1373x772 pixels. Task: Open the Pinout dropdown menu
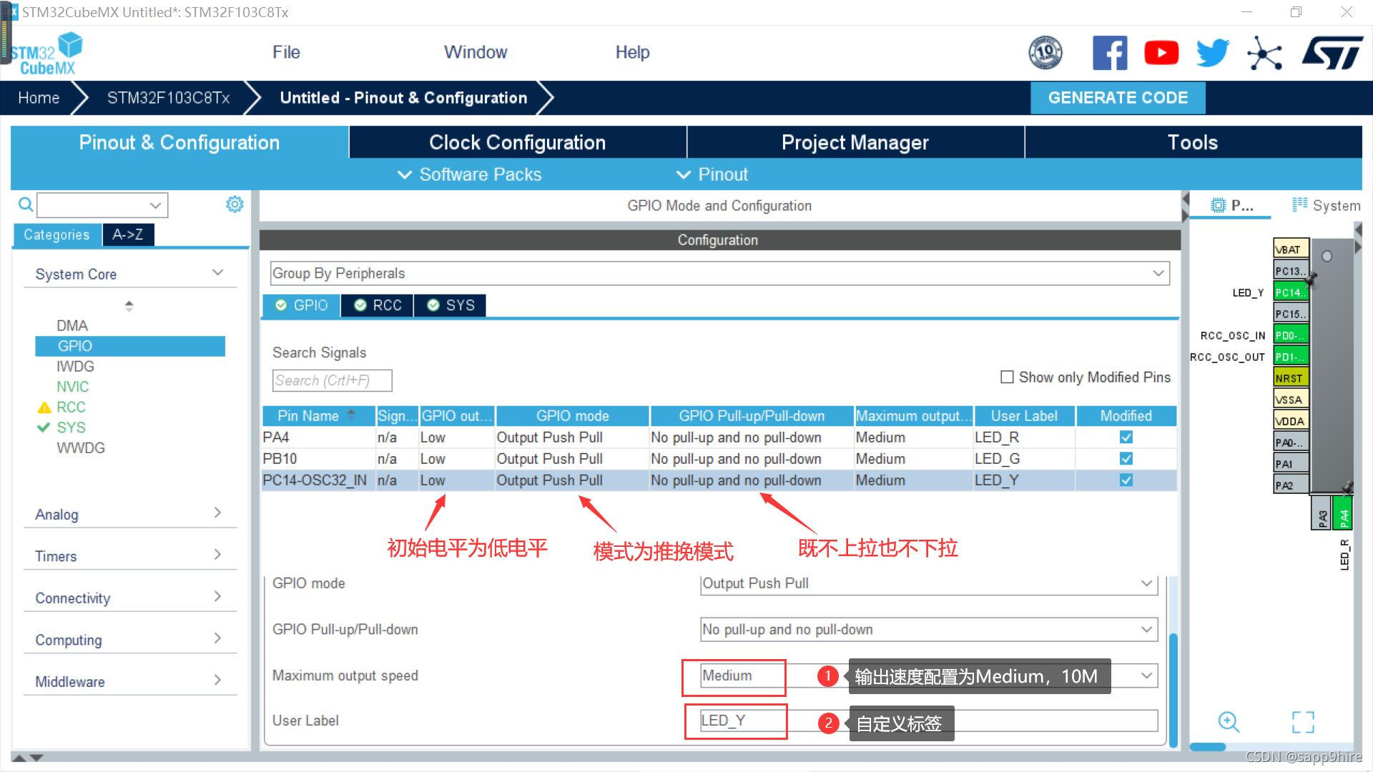point(712,174)
